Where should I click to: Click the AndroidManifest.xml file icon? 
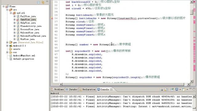11,55
